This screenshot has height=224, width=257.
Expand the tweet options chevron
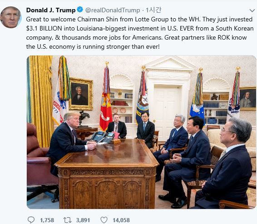coord(252,10)
